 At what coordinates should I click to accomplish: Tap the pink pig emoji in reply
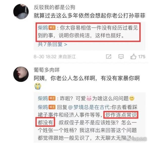[x=89, y=98]
